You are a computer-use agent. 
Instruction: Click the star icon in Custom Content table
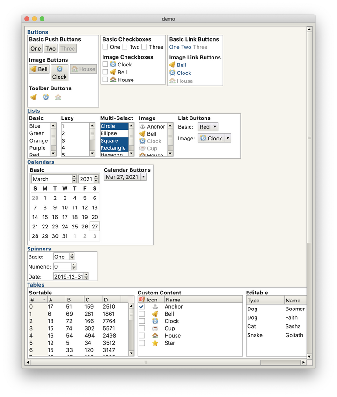coord(155,343)
